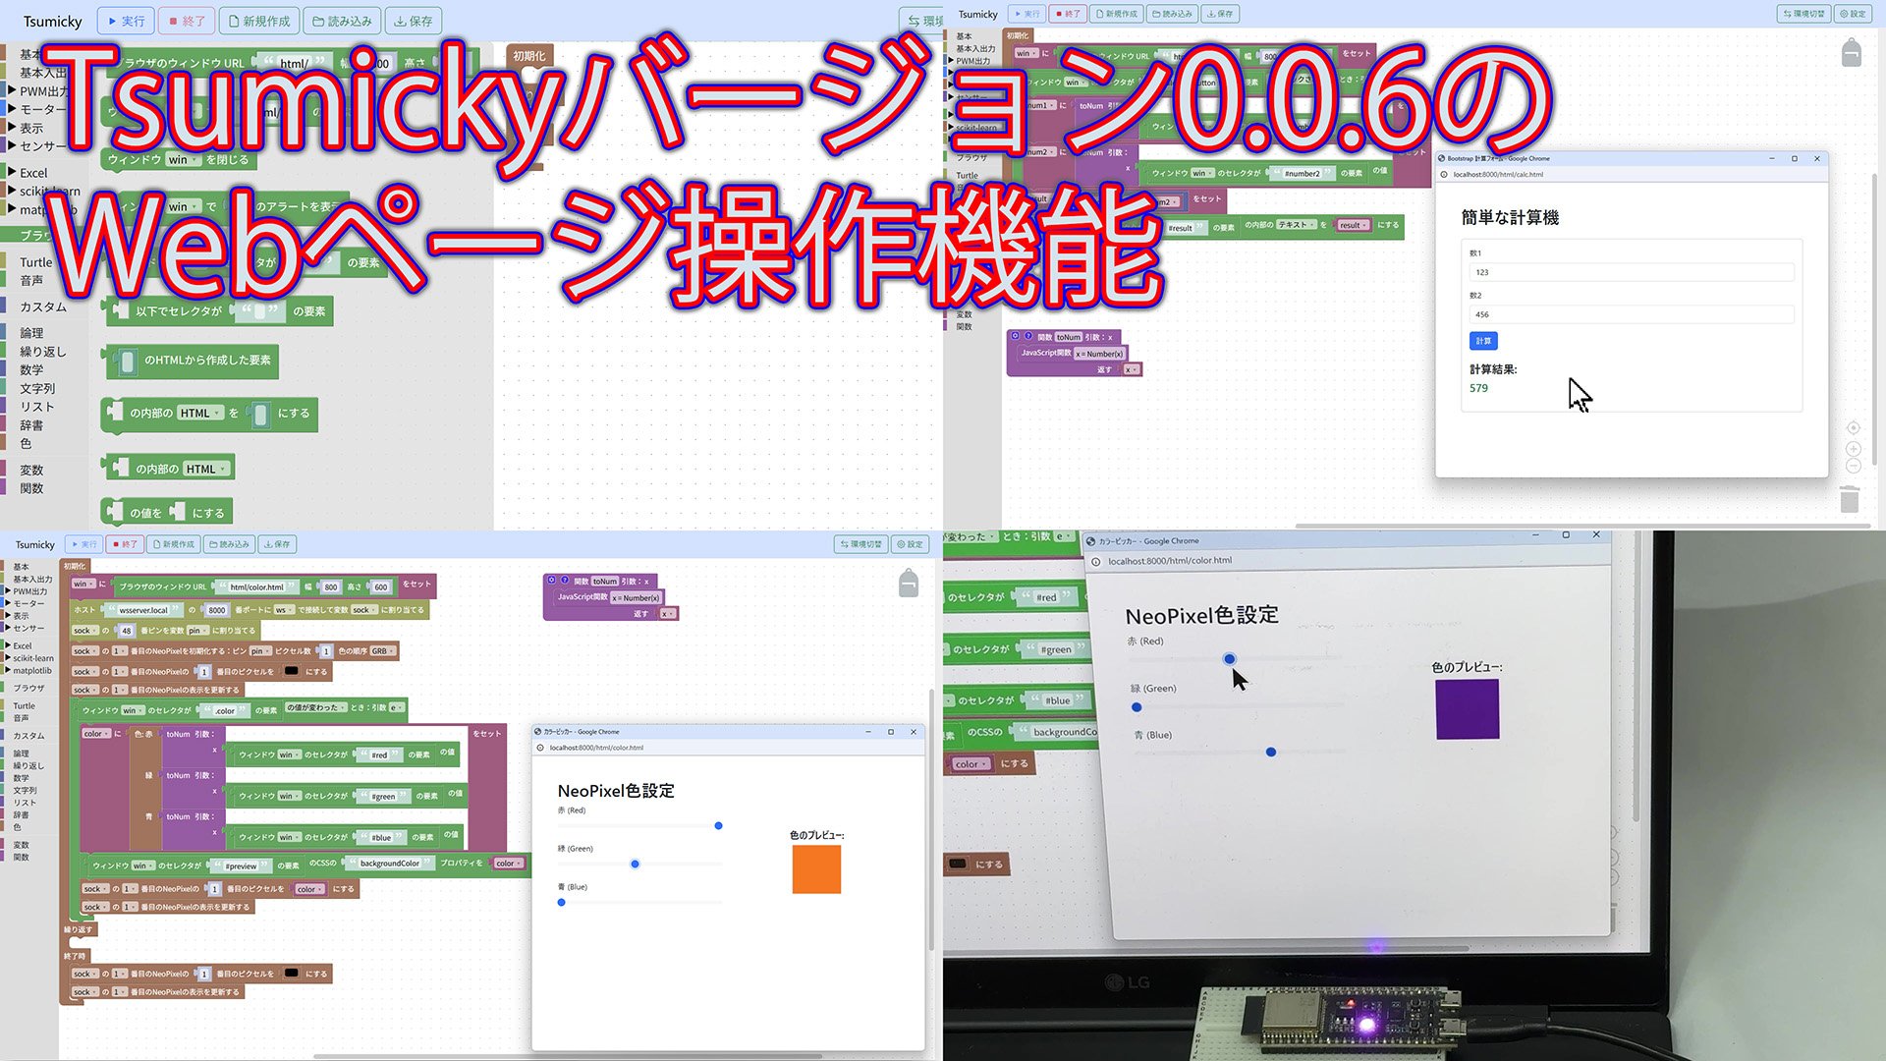Select the 変数 category in the top-left panel
Screen dimensions: 1886x1061
pos(31,471)
